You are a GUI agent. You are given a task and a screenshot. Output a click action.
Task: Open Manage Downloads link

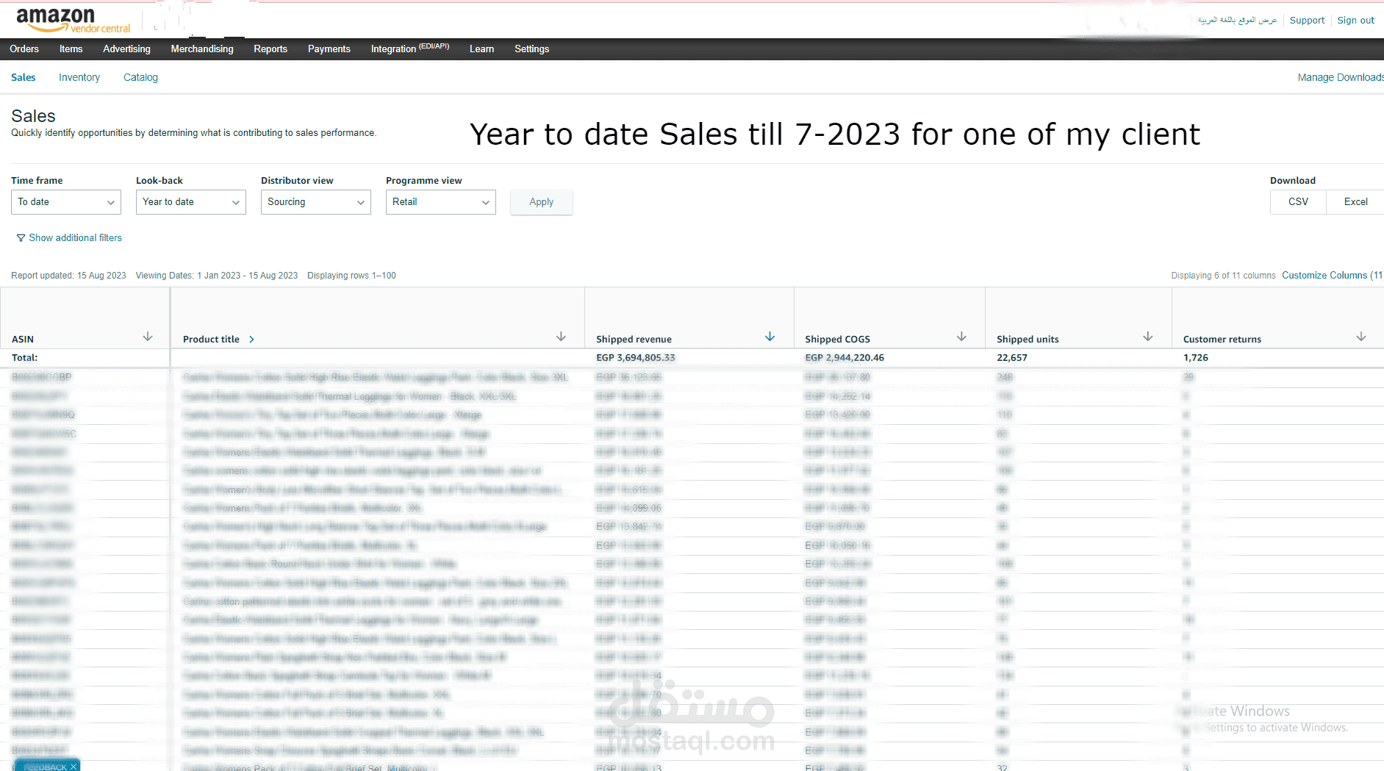coord(1341,77)
